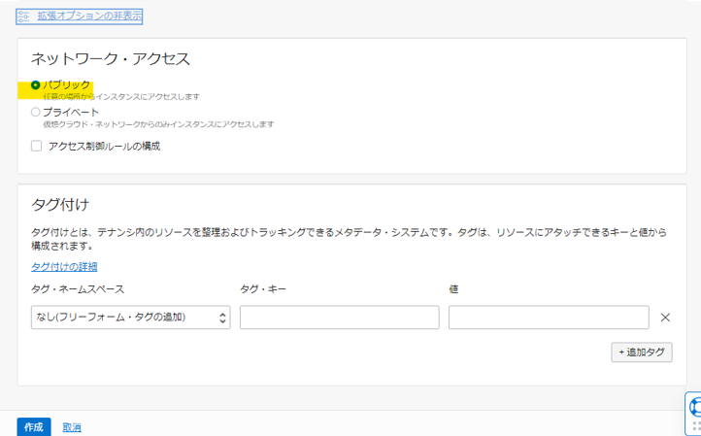Click into the 値 input field

click(549, 318)
